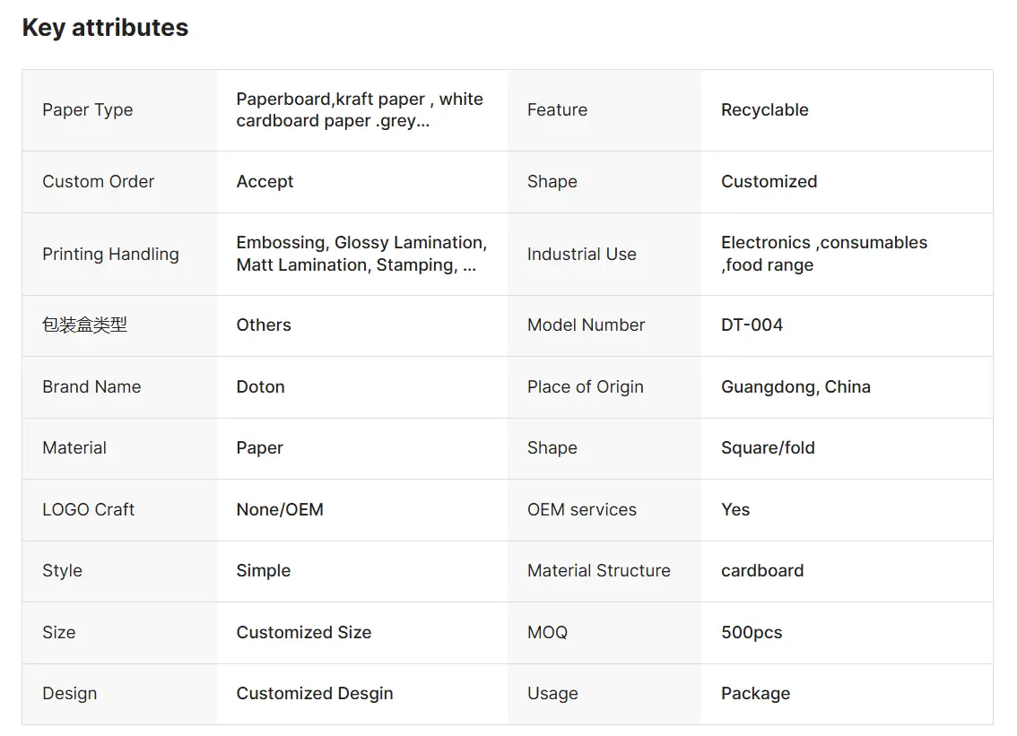Select the truncated Paper Type value text
Viewport: 1017px width, 736px height.
coord(360,109)
